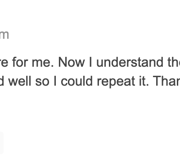Click the word 'Now' in the text
The image size is (180, 165).
72,62
